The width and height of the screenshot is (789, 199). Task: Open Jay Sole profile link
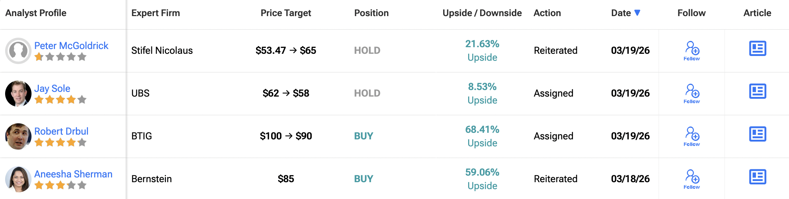point(52,89)
